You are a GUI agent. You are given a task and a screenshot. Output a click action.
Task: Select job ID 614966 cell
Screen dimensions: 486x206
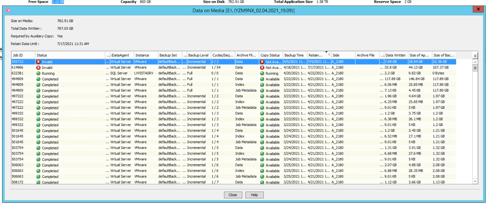23,67
